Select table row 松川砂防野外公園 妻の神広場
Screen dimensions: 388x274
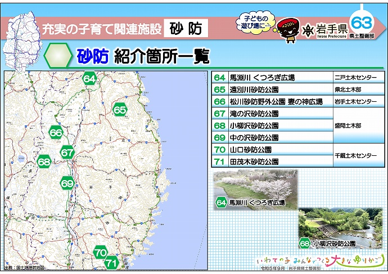point(298,101)
